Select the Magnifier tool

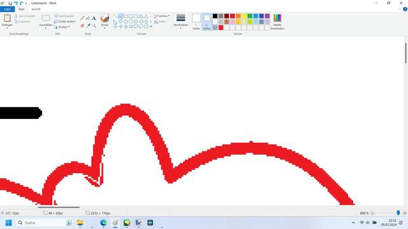tap(94, 25)
